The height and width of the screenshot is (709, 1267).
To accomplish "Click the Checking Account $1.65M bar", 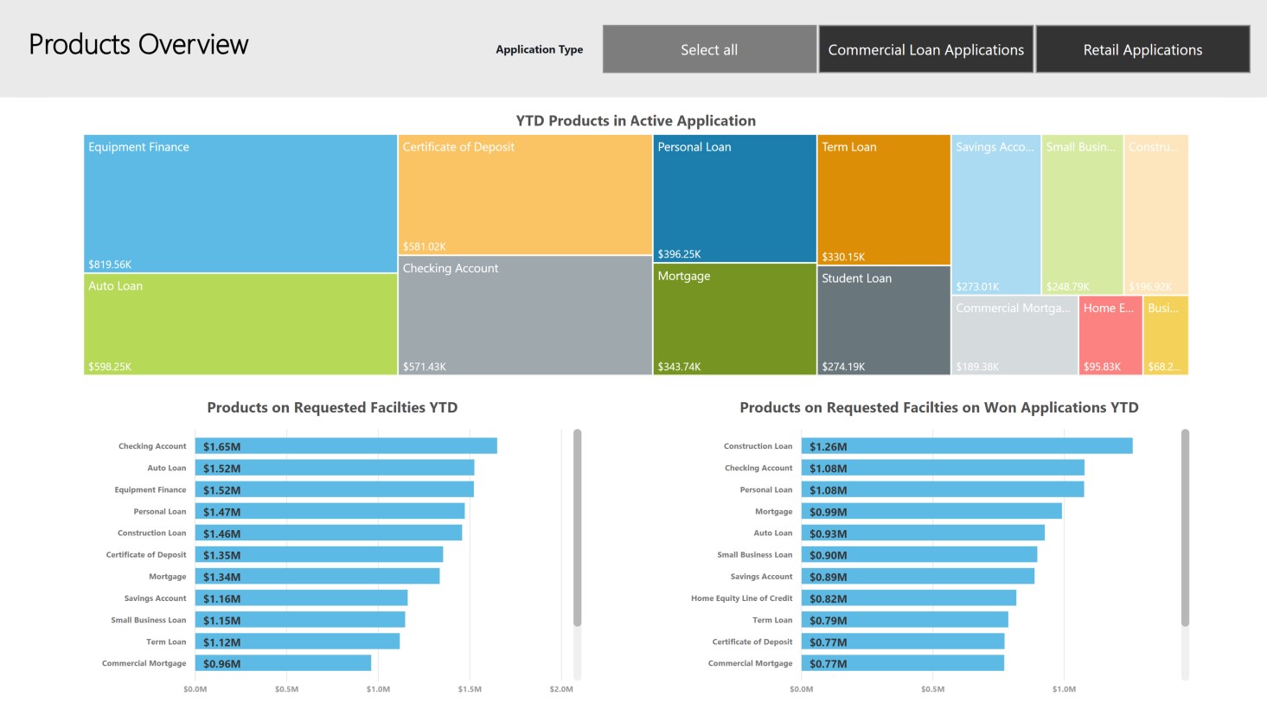I will 346,446.
